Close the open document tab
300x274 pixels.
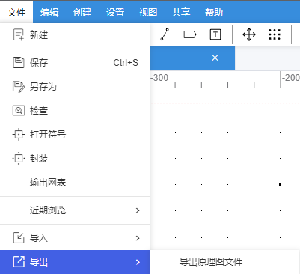pos(215,58)
